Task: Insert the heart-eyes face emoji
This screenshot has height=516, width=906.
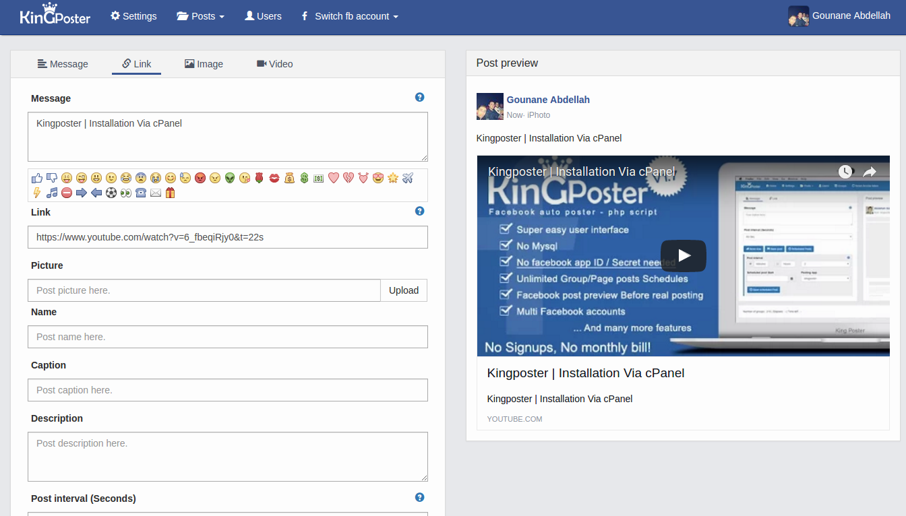Action: (x=378, y=178)
